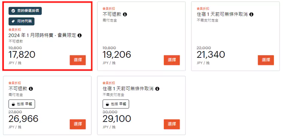Click 包括 早餐 tag on 29,100 card
Viewport: 283px width, 137px height.
click(x=116, y=104)
